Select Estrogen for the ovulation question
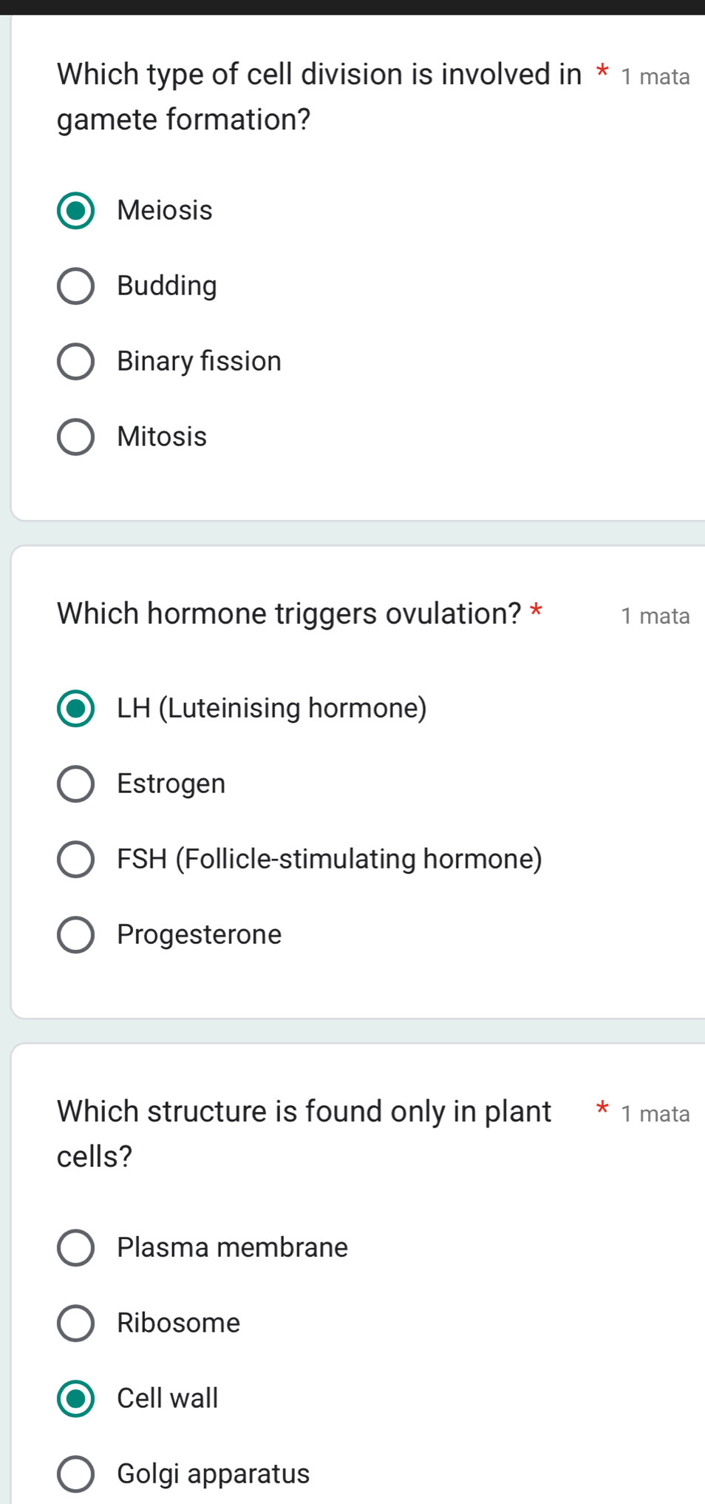The image size is (705, 1504). 171,784
